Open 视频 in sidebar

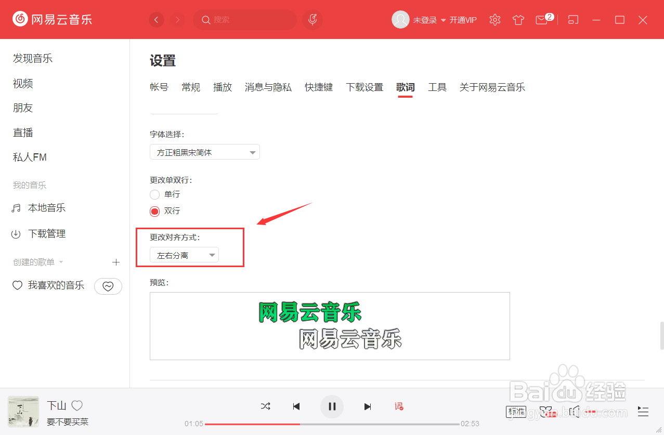pos(23,83)
